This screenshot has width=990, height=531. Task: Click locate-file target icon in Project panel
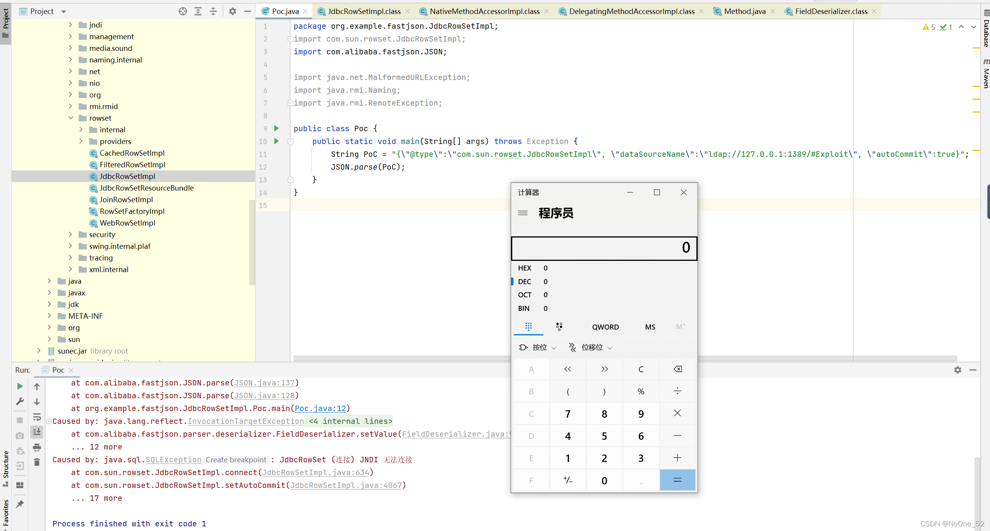(183, 11)
